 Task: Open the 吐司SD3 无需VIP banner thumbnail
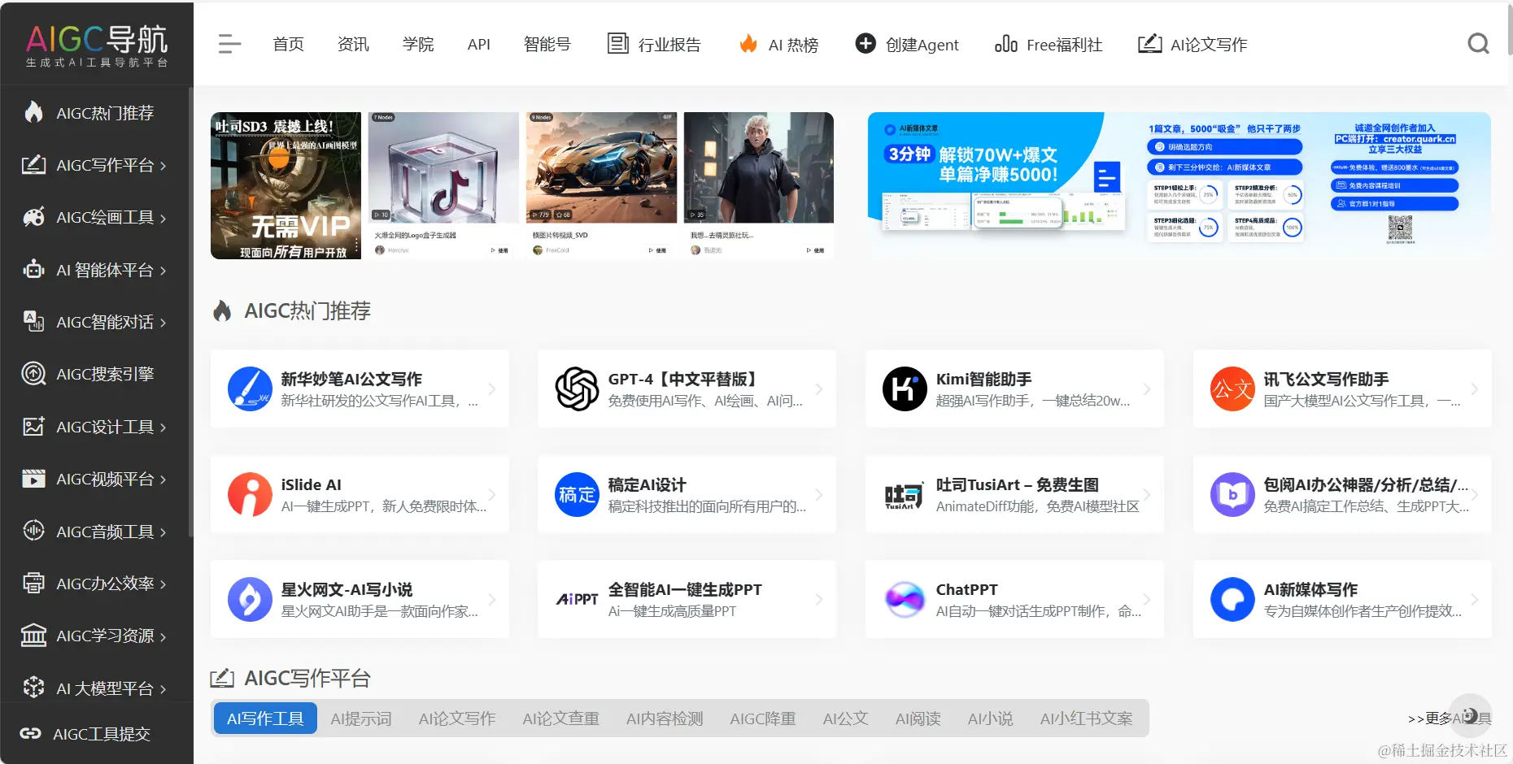(x=286, y=185)
